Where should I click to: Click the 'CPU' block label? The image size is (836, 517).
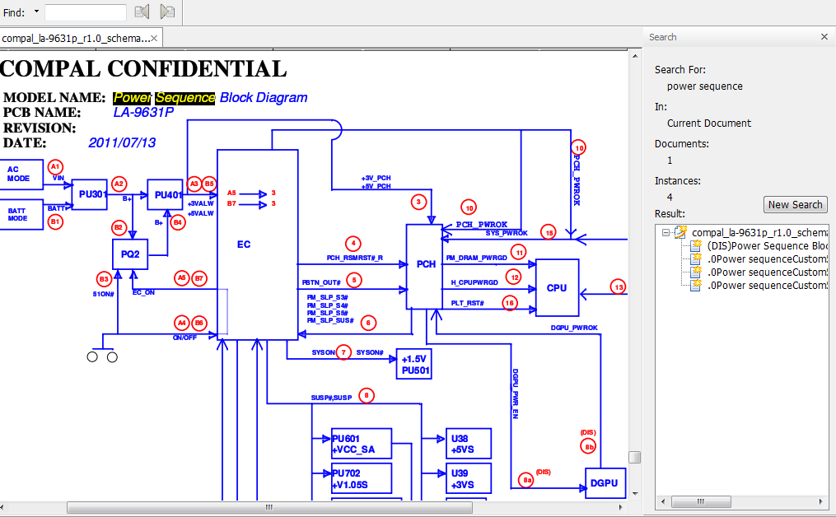point(557,288)
